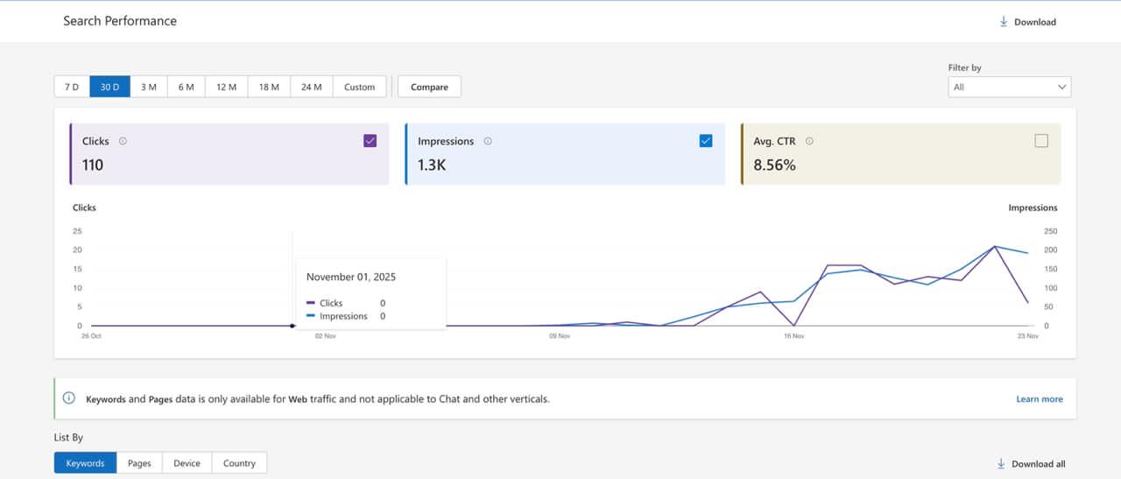Show the Country list tab
This screenshot has height=479, width=1121.
pos(239,463)
